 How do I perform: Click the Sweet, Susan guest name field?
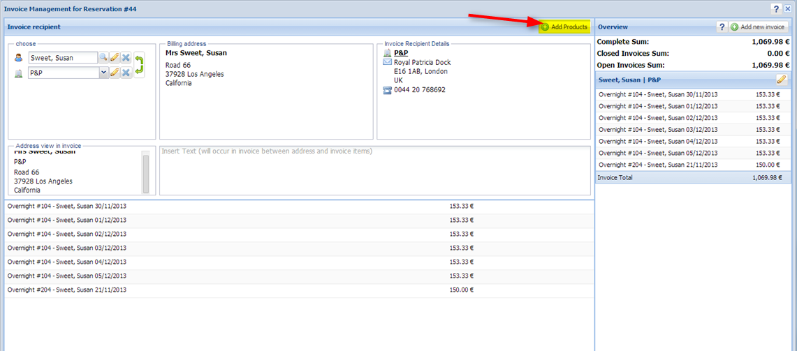point(62,58)
